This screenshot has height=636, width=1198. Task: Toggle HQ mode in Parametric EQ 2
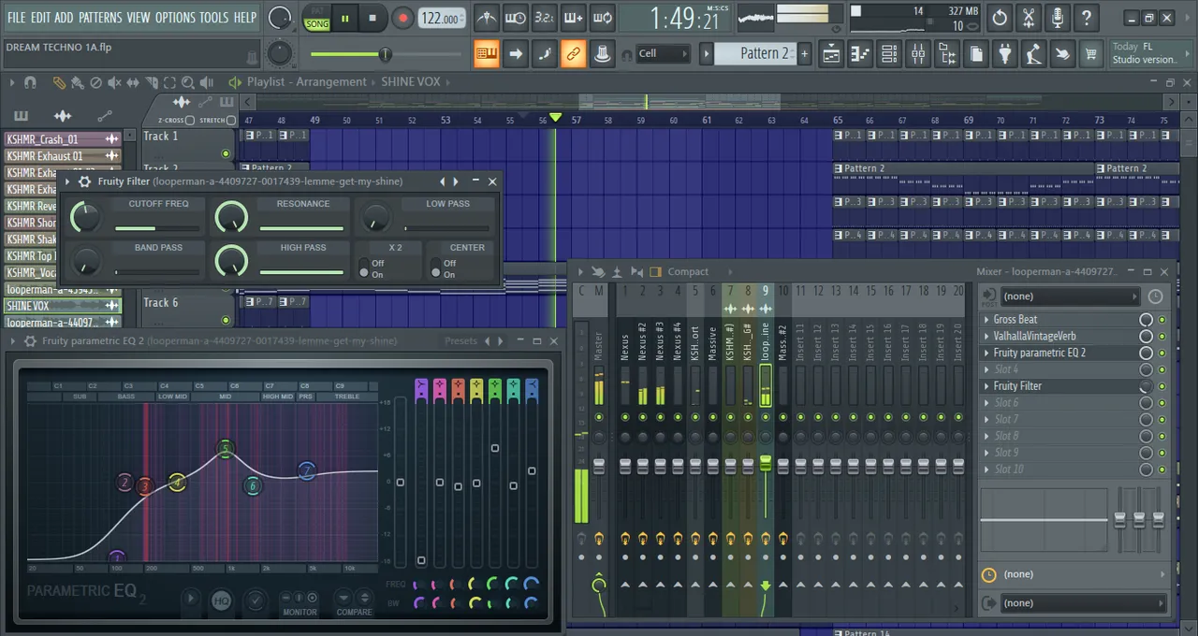(x=221, y=600)
